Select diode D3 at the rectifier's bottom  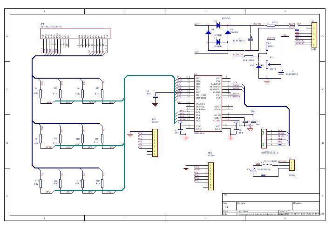pos(218,42)
